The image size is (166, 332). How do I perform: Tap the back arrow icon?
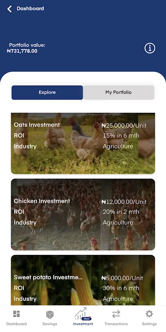[10, 9]
